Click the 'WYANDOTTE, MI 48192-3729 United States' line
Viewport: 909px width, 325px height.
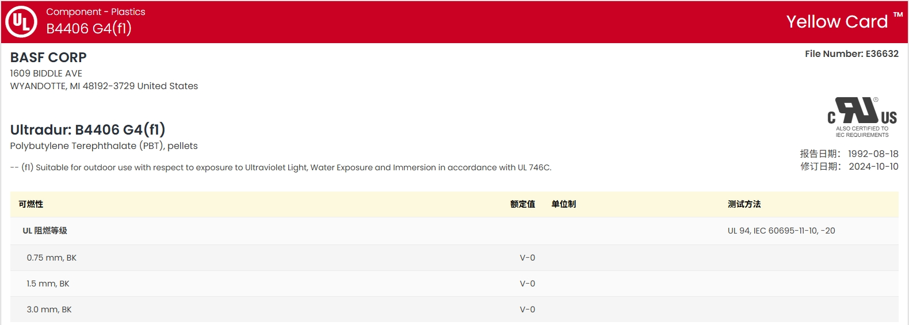pyautogui.click(x=104, y=86)
